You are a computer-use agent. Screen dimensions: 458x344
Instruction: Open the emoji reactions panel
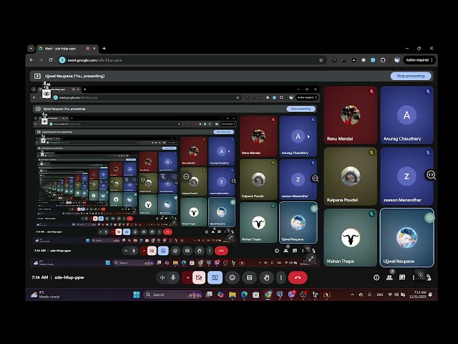232,277
